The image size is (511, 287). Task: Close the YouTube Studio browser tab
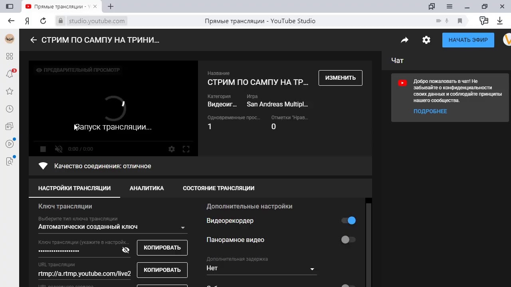(95, 6)
